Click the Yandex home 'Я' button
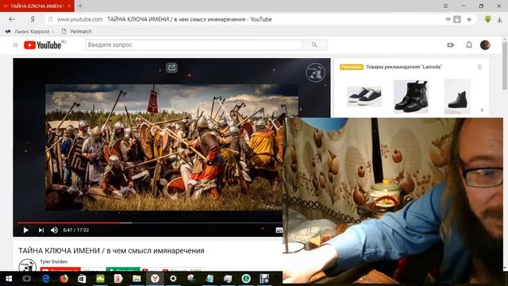 33,19
